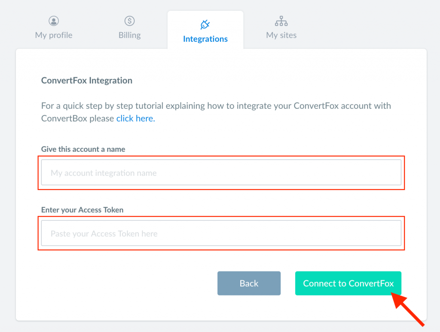This screenshot has width=440, height=332.
Task: Click the Back button
Action: [249, 283]
